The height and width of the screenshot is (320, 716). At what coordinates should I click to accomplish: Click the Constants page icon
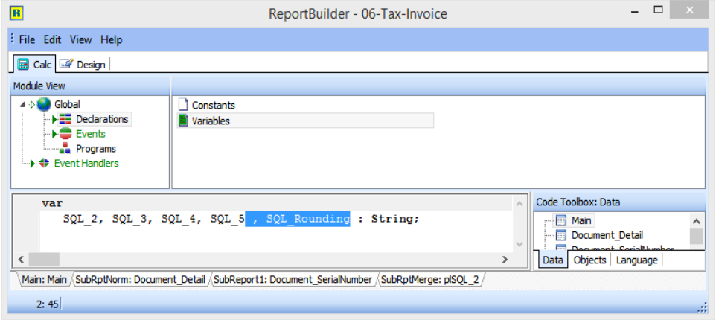[x=184, y=106]
